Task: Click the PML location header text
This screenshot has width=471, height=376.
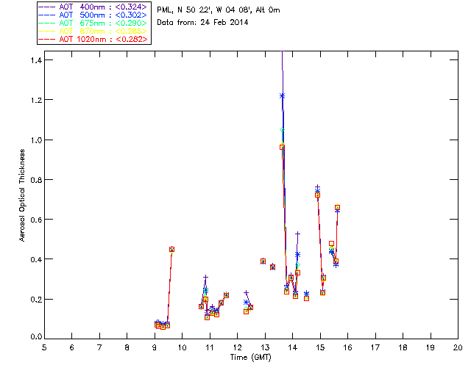Action: tap(219, 10)
